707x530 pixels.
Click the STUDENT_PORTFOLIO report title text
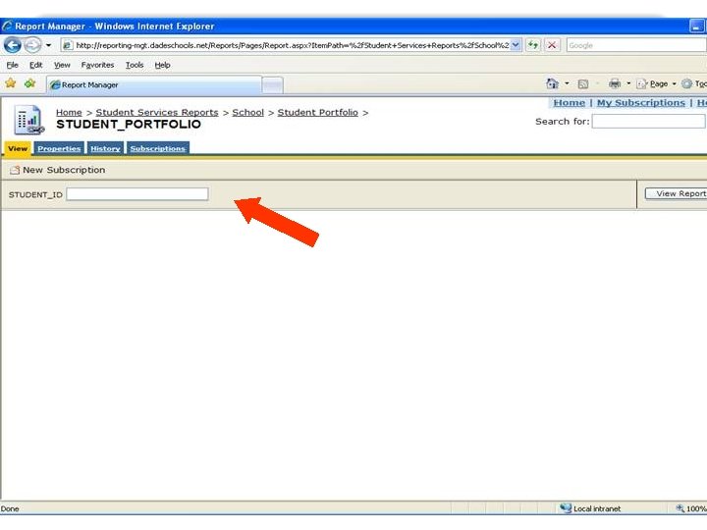(129, 125)
